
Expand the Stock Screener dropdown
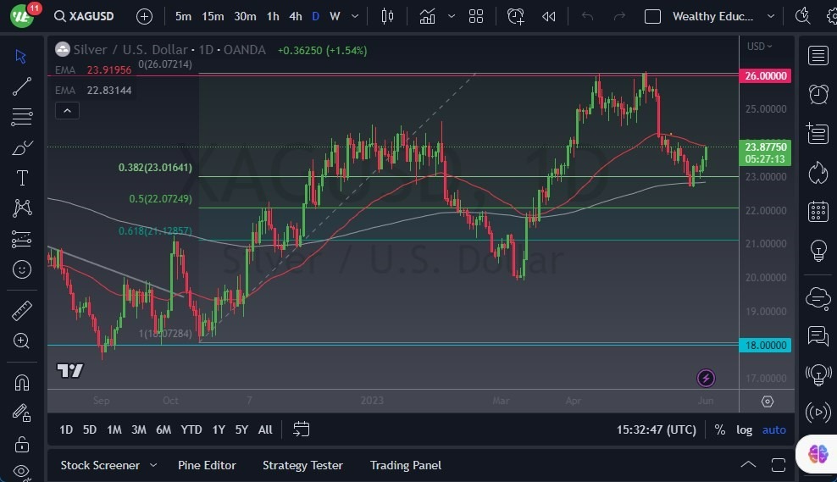(x=153, y=465)
